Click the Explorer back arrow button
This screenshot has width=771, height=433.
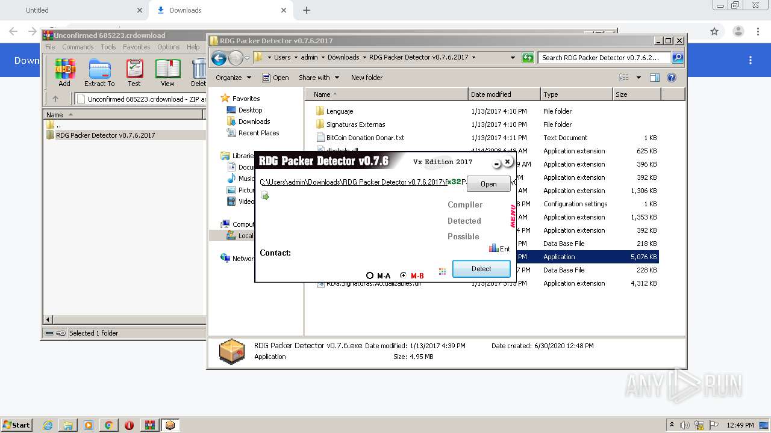[x=219, y=58]
